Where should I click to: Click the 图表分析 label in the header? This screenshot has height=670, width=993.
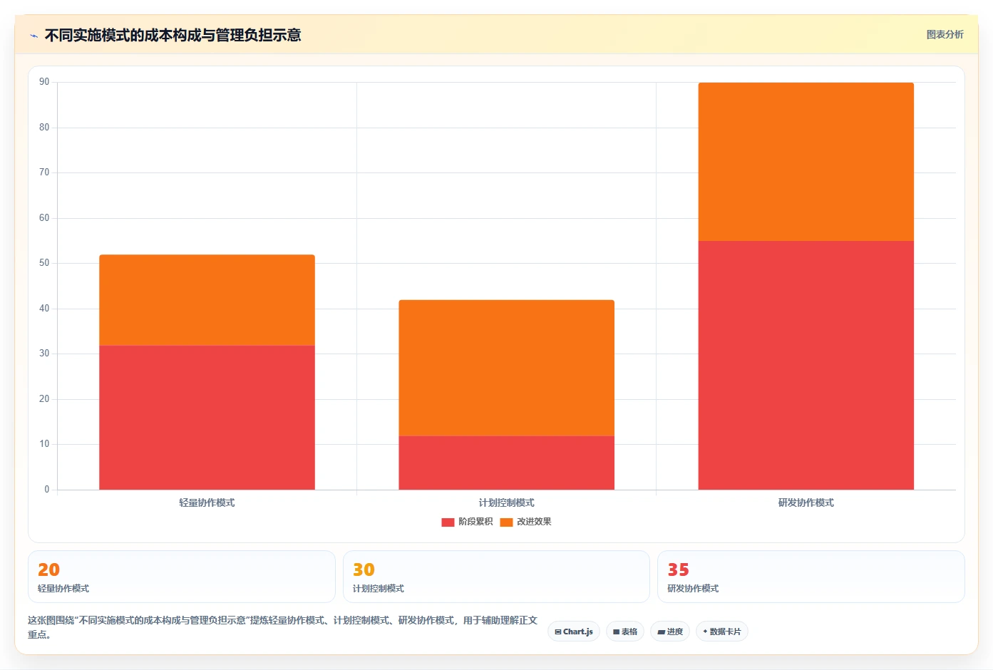[x=945, y=34]
